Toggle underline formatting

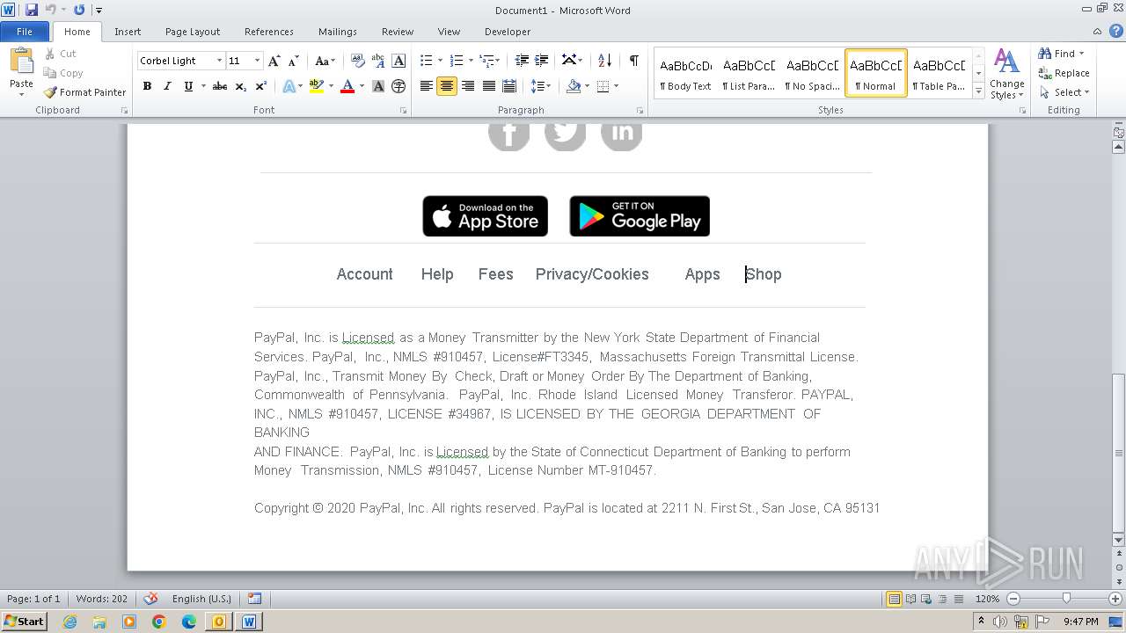(x=188, y=86)
